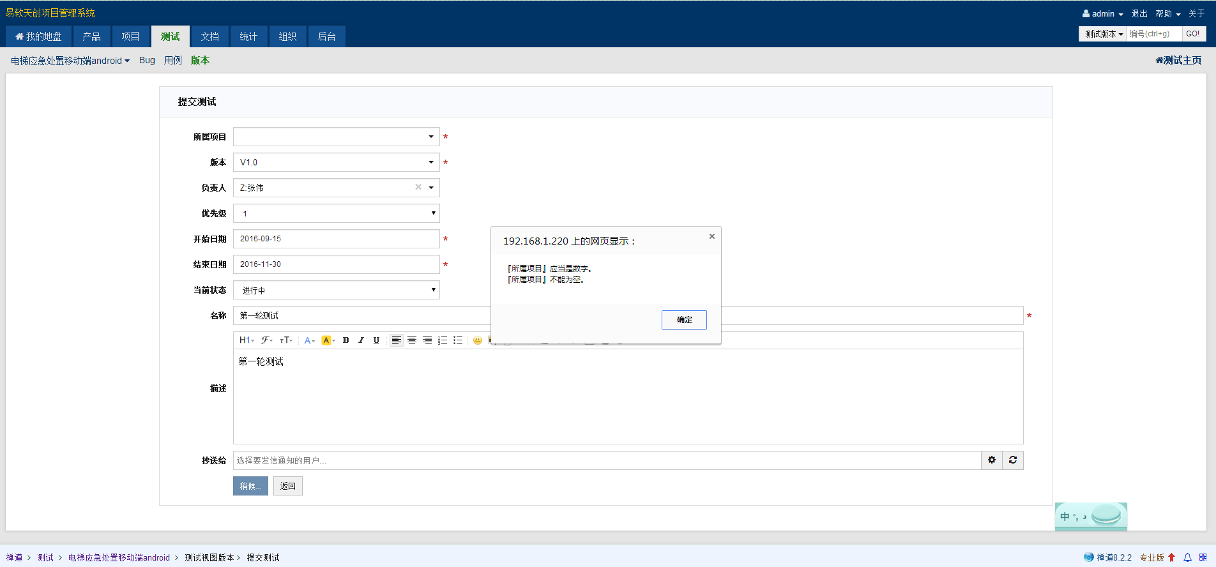Toggle the IME half-moon width icon

[x=1084, y=517]
